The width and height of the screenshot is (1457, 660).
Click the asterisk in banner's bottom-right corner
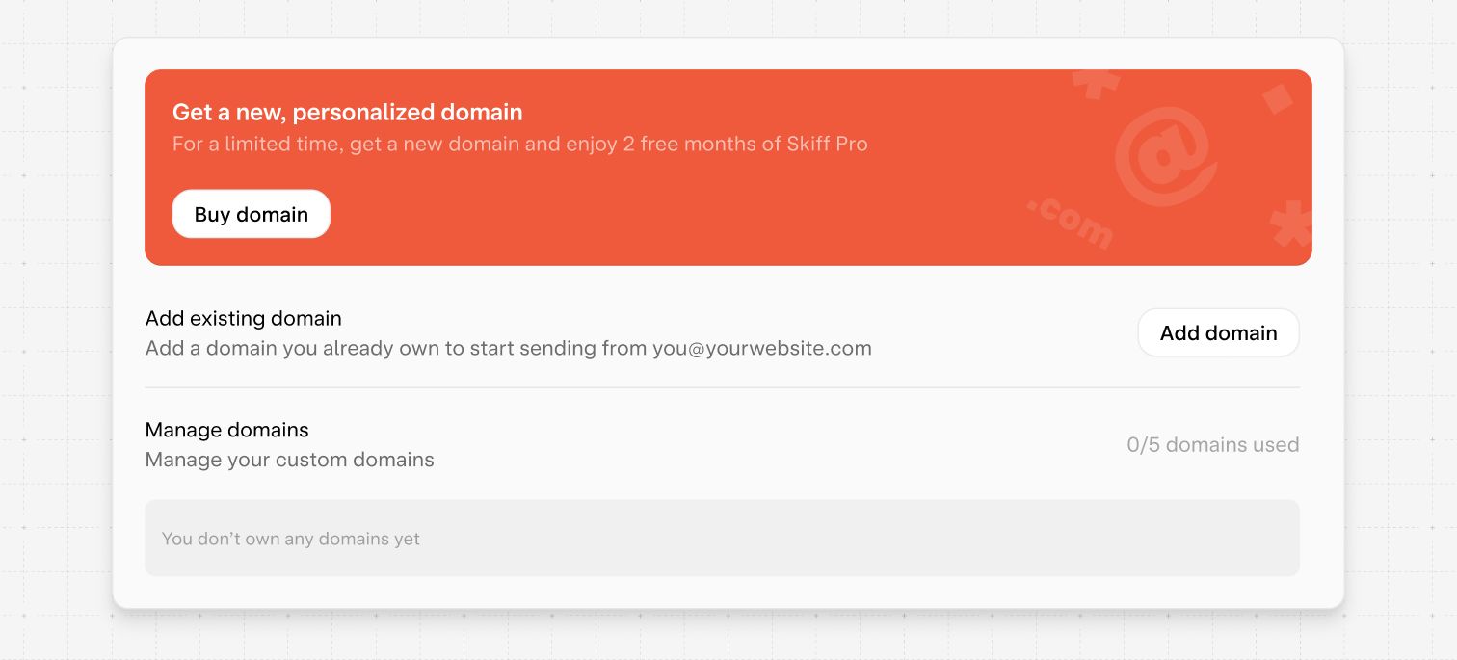(x=1291, y=224)
